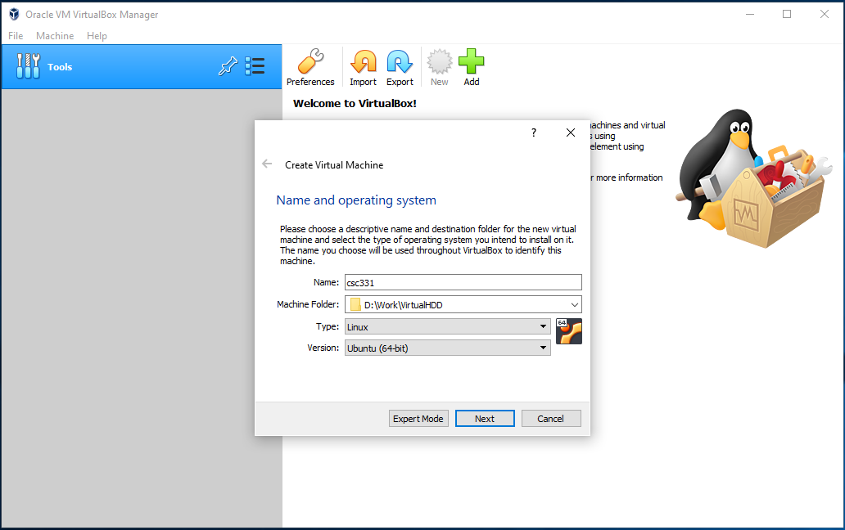Click the penguin toolbox welcome image

(x=754, y=178)
